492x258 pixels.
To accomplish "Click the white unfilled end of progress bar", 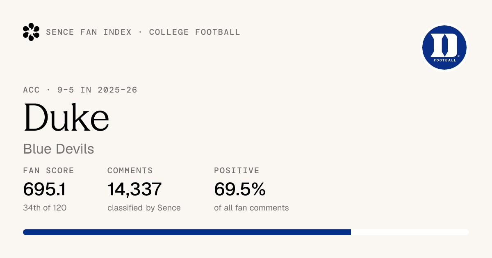I will [x=410, y=232].
